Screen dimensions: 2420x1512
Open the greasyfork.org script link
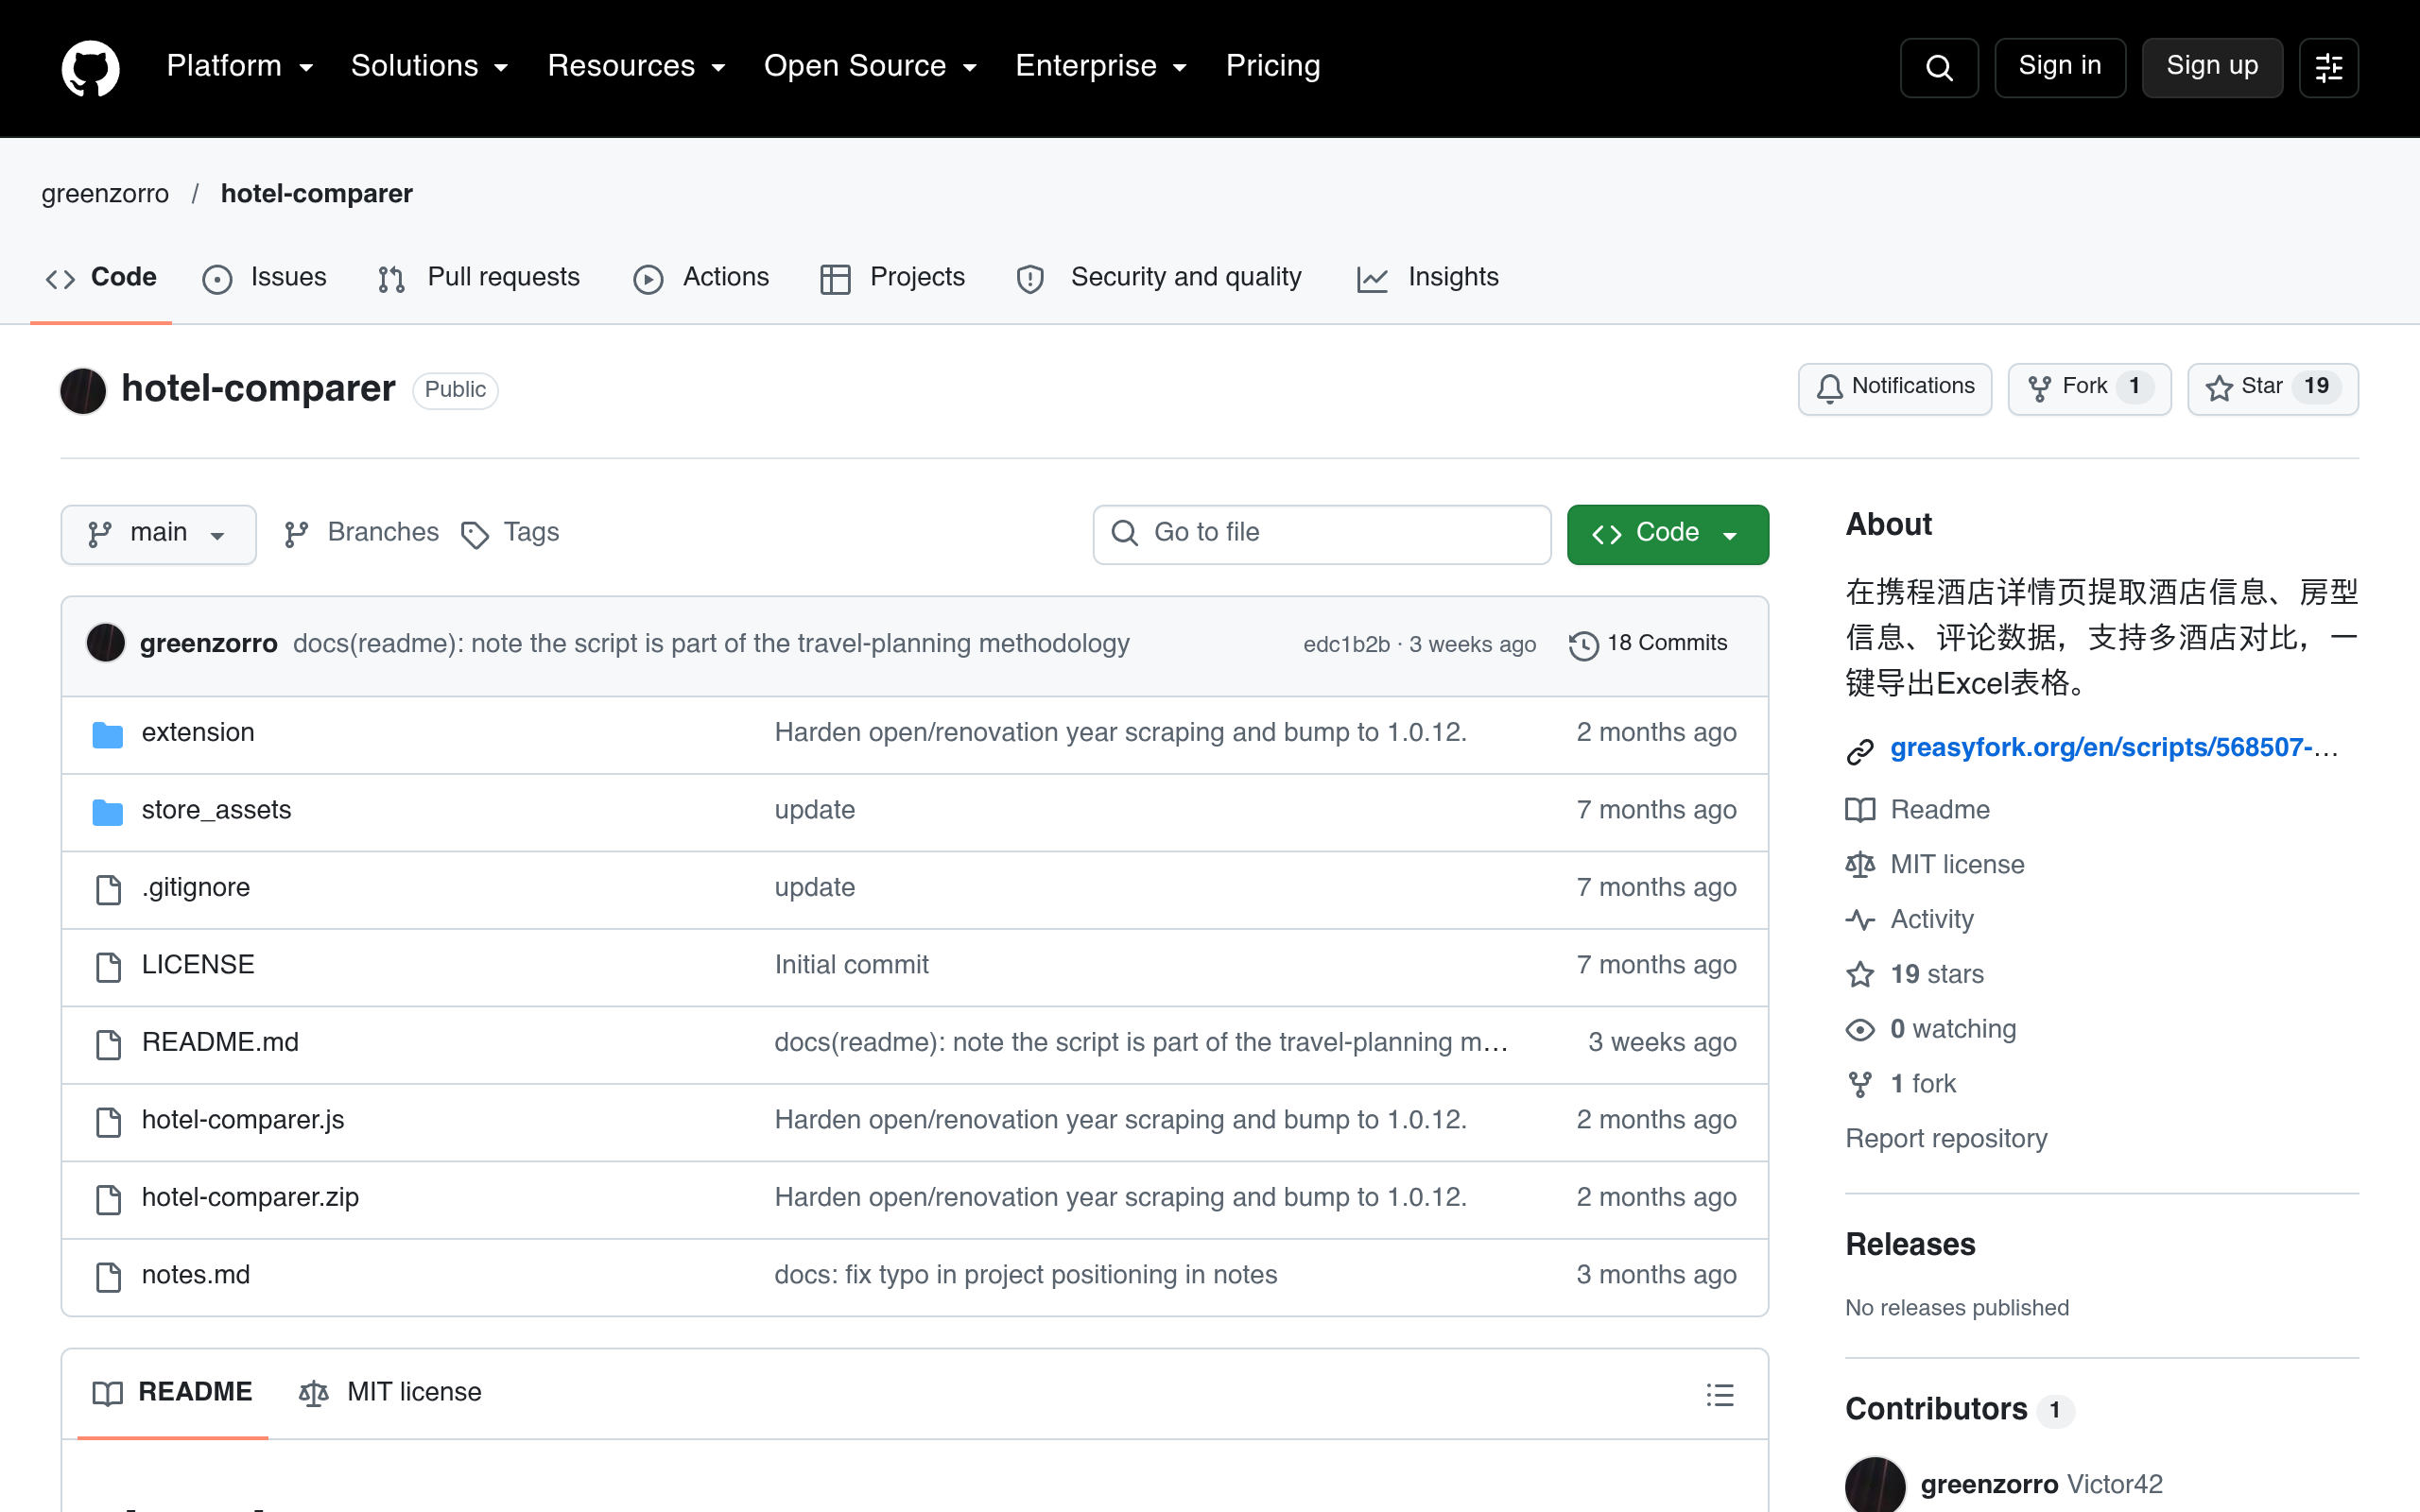click(x=2114, y=748)
